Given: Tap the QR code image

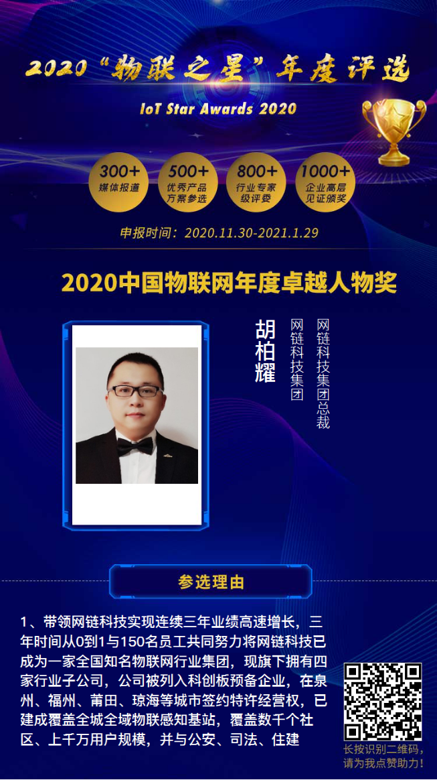Looking at the screenshot, I should 383,702.
